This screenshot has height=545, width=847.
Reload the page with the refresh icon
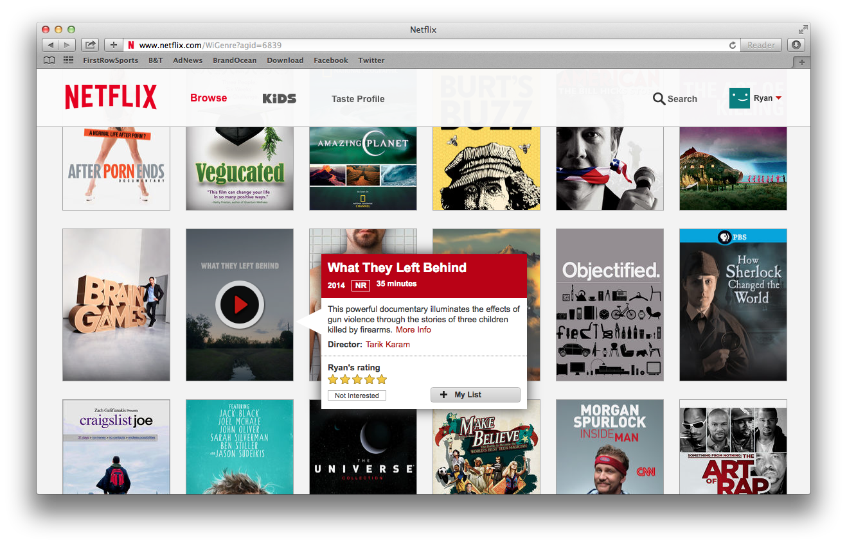coord(732,45)
